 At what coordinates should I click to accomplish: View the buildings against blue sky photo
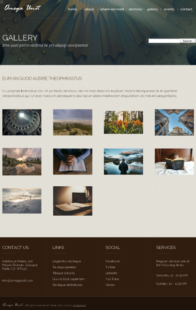[x=174, y=123]
